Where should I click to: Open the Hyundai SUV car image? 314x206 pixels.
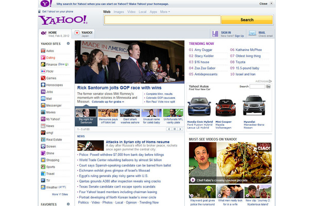click(254, 105)
